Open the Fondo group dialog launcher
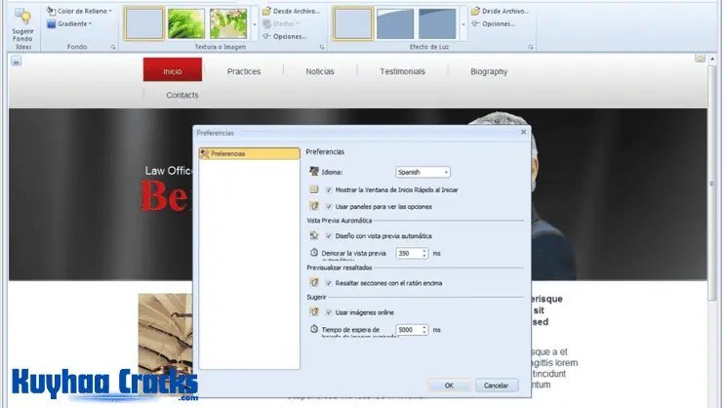 [113, 47]
